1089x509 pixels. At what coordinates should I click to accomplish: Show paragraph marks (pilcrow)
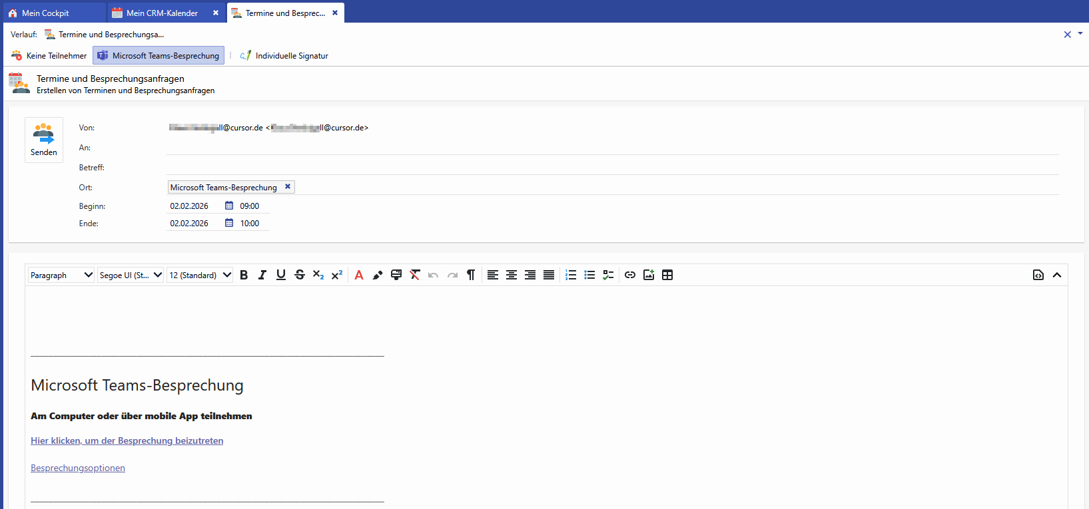tap(471, 275)
